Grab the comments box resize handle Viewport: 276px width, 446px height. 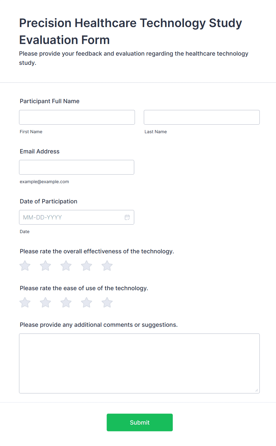click(257, 390)
